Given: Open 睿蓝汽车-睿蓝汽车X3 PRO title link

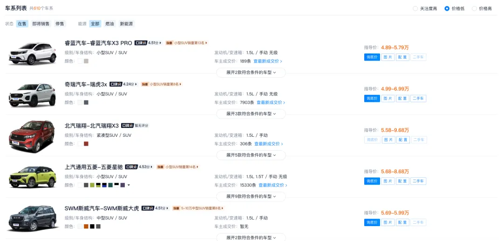Looking at the screenshot, I should (98, 43).
